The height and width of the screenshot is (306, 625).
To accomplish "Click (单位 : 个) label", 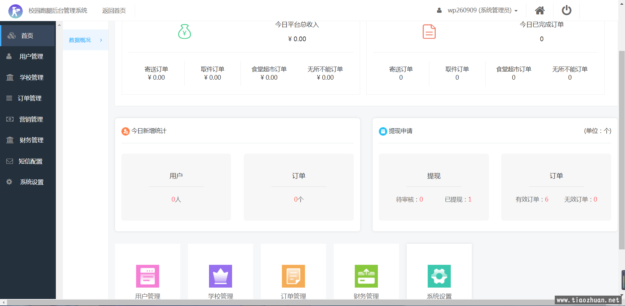I will click(598, 131).
